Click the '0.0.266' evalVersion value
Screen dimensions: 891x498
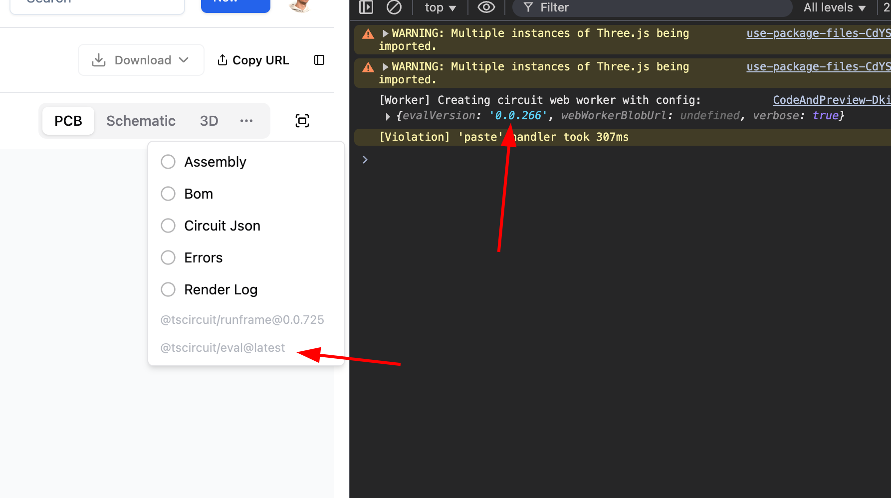click(518, 115)
